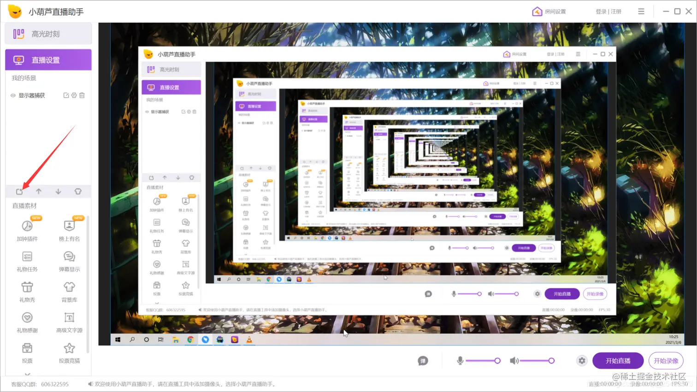697x392 pixels.
Task: Switch to the 直播设置 tab
Action: pyautogui.click(x=48, y=60)
